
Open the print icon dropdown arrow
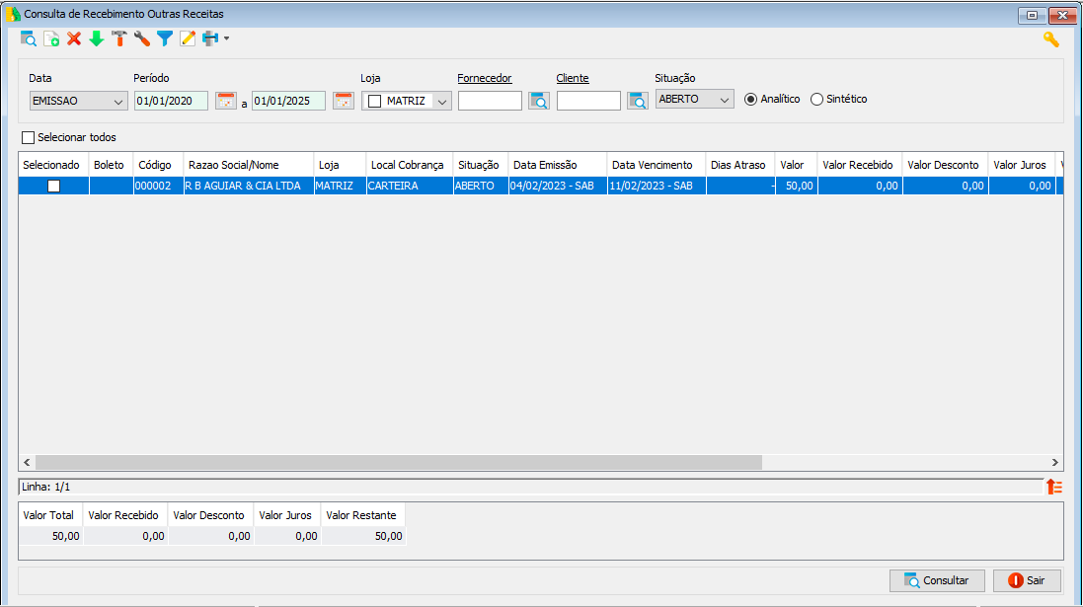(227, 39)
